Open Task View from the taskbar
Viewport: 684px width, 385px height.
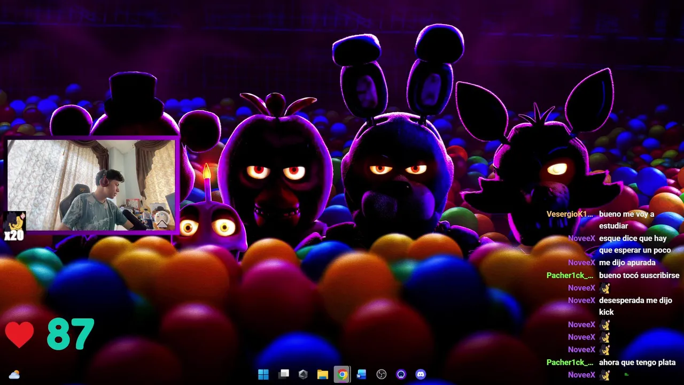[x=284, y=374]
